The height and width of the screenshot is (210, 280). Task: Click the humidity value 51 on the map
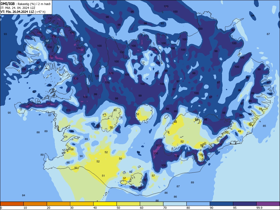click(103, 176)
